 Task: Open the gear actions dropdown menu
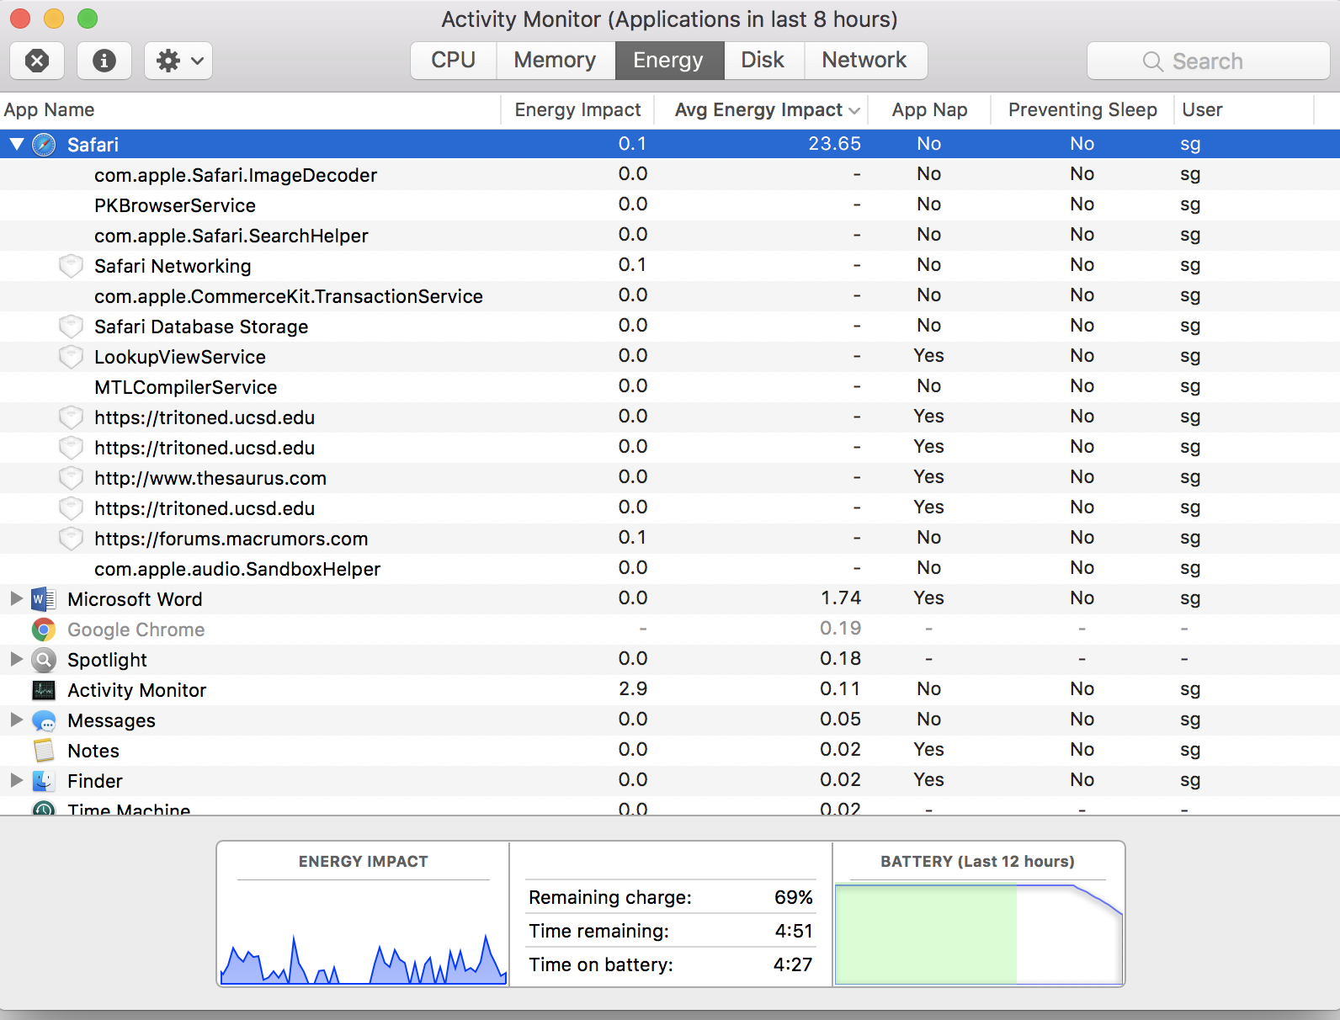point(178,61)
